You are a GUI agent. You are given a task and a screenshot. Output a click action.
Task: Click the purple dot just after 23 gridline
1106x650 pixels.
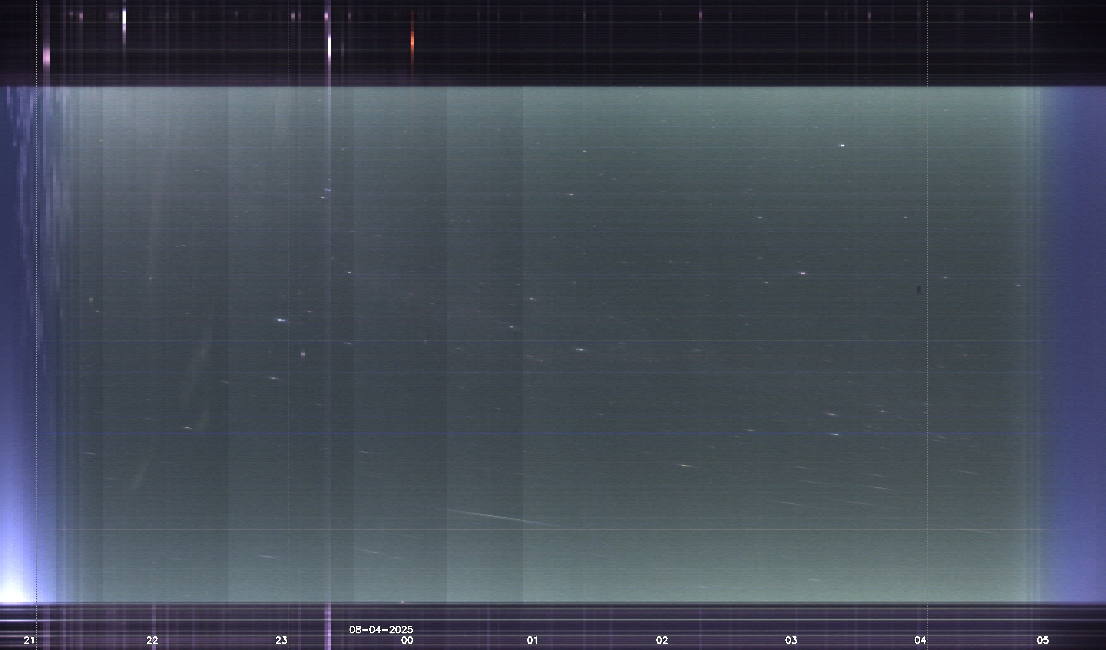[x=303, y=354]
